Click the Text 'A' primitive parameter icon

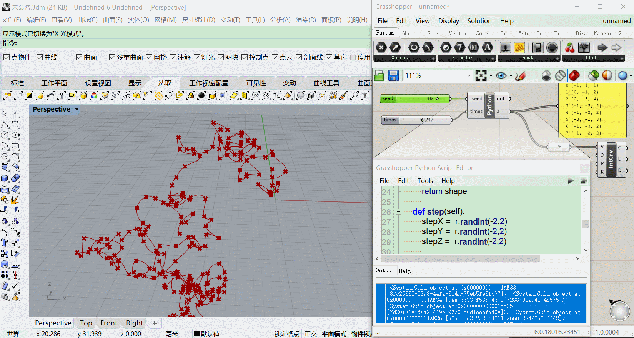(x=488, y=48)
